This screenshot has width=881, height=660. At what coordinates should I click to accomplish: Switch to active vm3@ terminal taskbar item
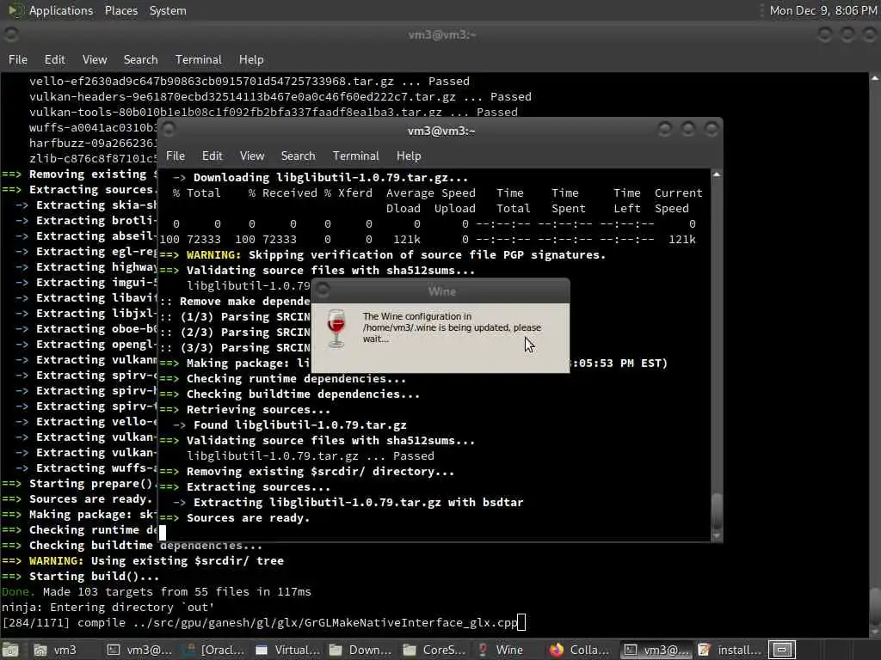656,650
